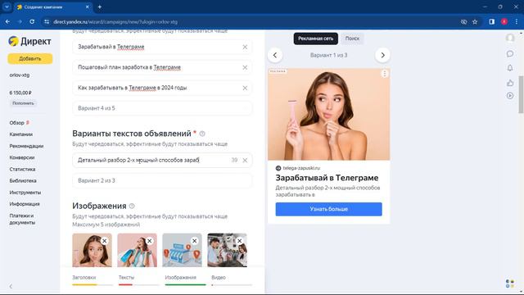Remove the shopping bags image thumbnail
Screen dimensions: 524x295
coord(150,241)
